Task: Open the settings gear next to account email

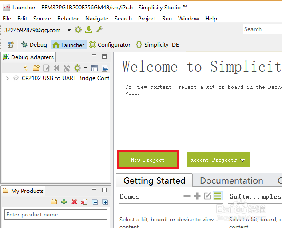Action: coord(78,30)
